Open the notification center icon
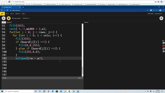 click(162, 91)
